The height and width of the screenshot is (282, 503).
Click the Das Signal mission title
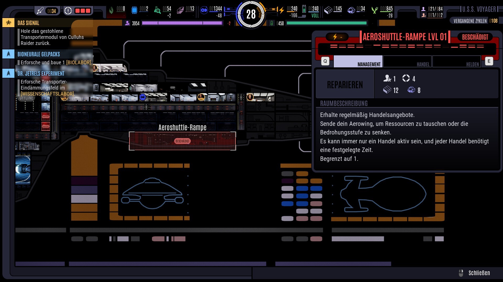pos(28,23)
